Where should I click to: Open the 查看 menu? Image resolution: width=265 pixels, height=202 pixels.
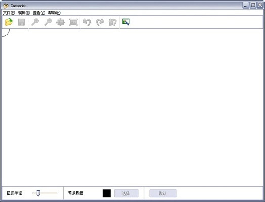click(39, 13)
